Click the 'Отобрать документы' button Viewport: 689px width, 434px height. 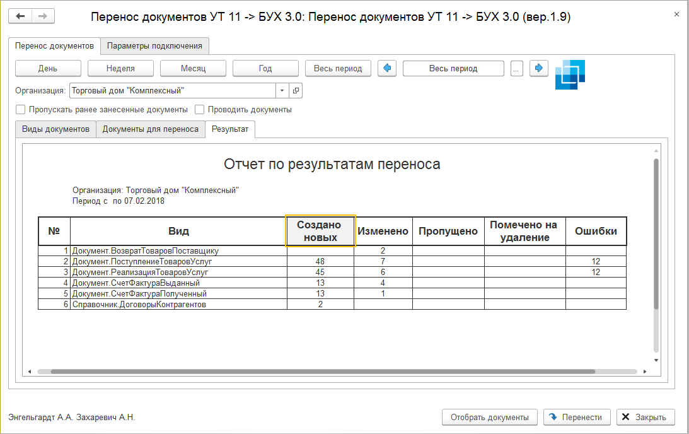490,417
